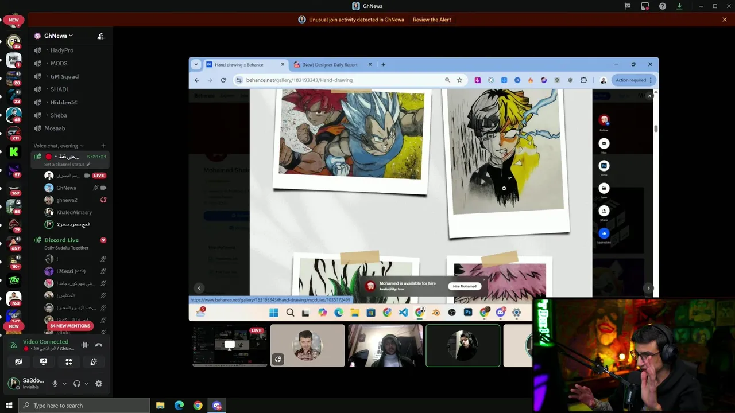Image resolution: width=735 pixels, height=413 pixels.
Task: Click Hire Mohamed button
Action: pos(465,286)
